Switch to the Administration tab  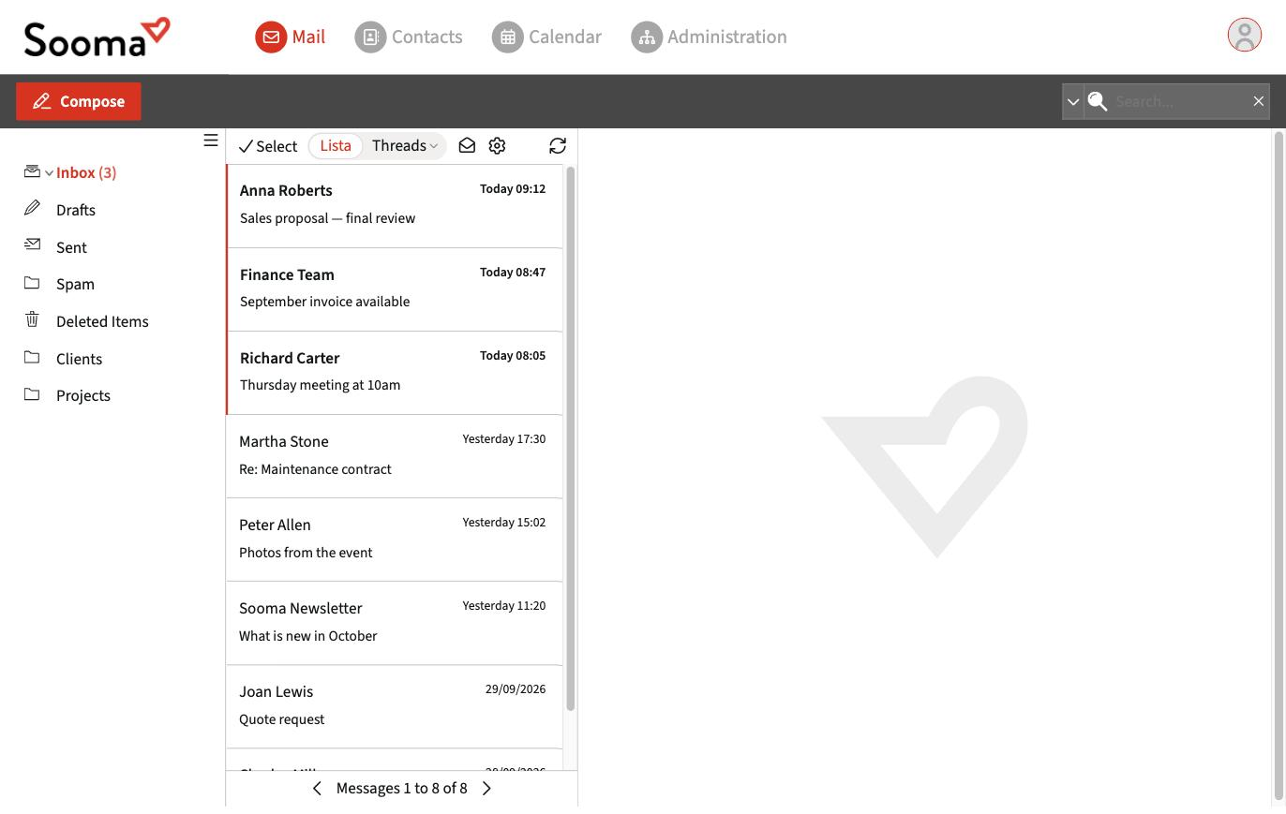coord(709,37)
